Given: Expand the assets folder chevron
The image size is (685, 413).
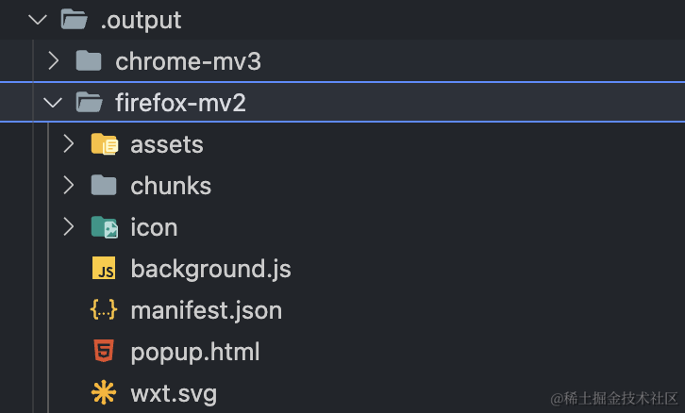Looking at the screenshot, I should [68, 144].
